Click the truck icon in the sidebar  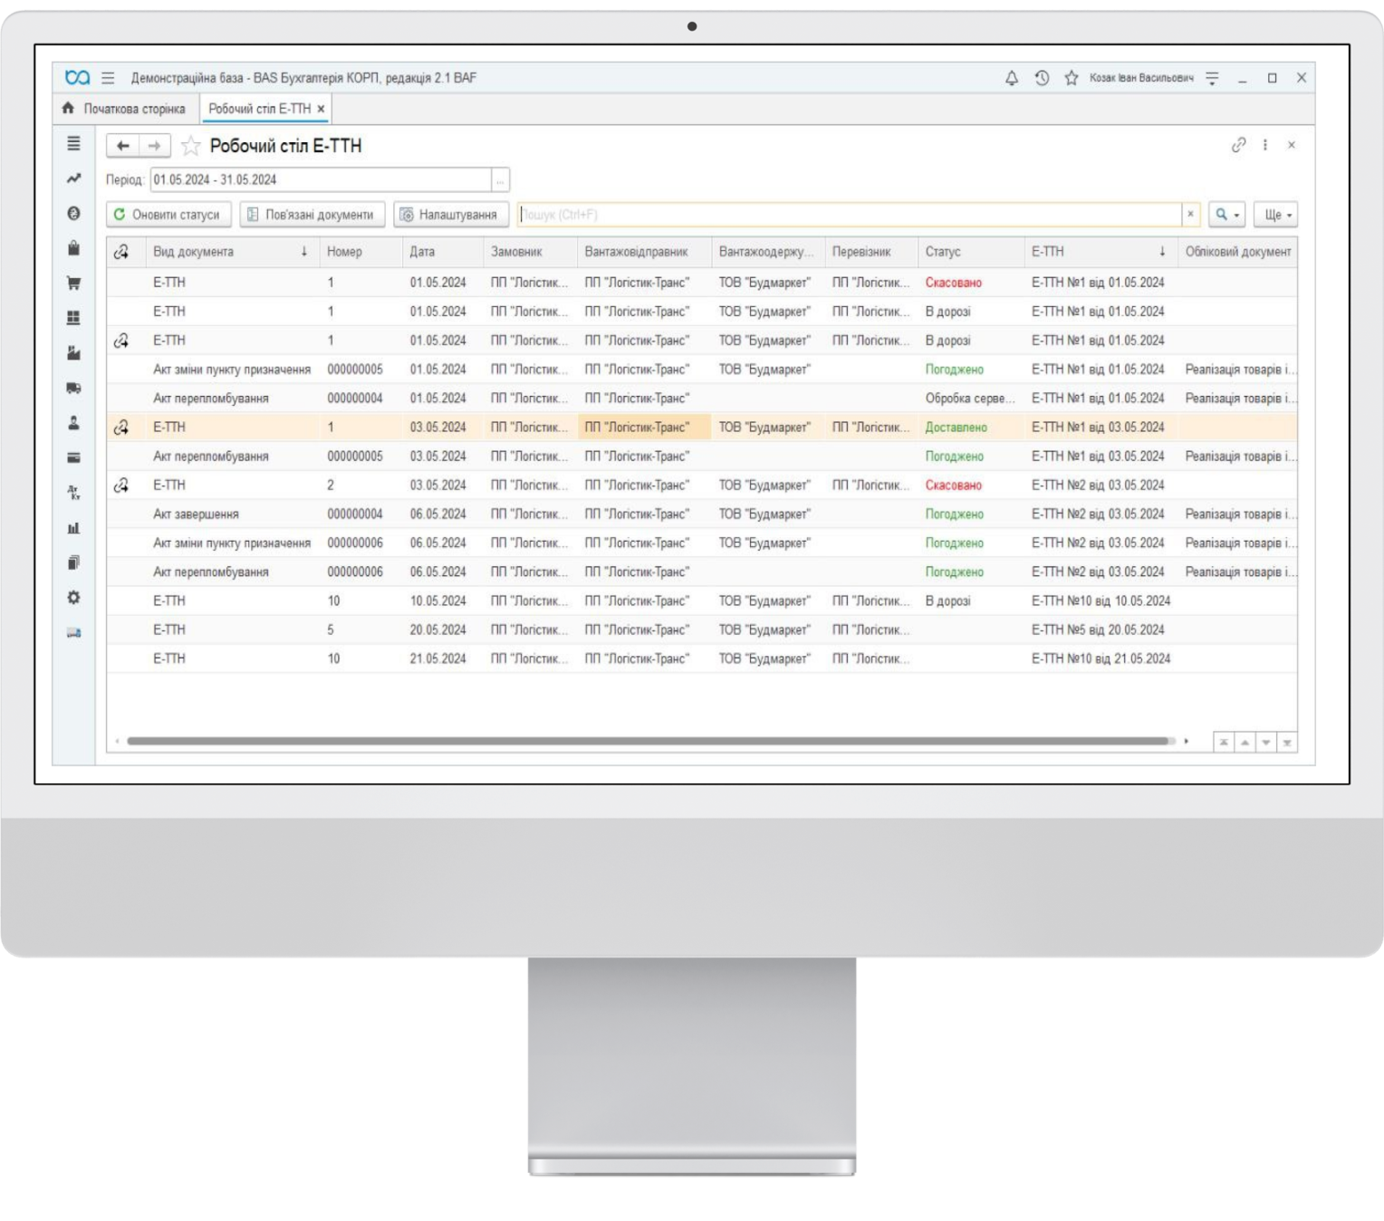[x=73, y=388]
